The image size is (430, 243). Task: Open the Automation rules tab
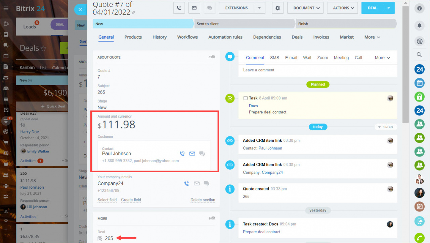click(x=225, y=37)
